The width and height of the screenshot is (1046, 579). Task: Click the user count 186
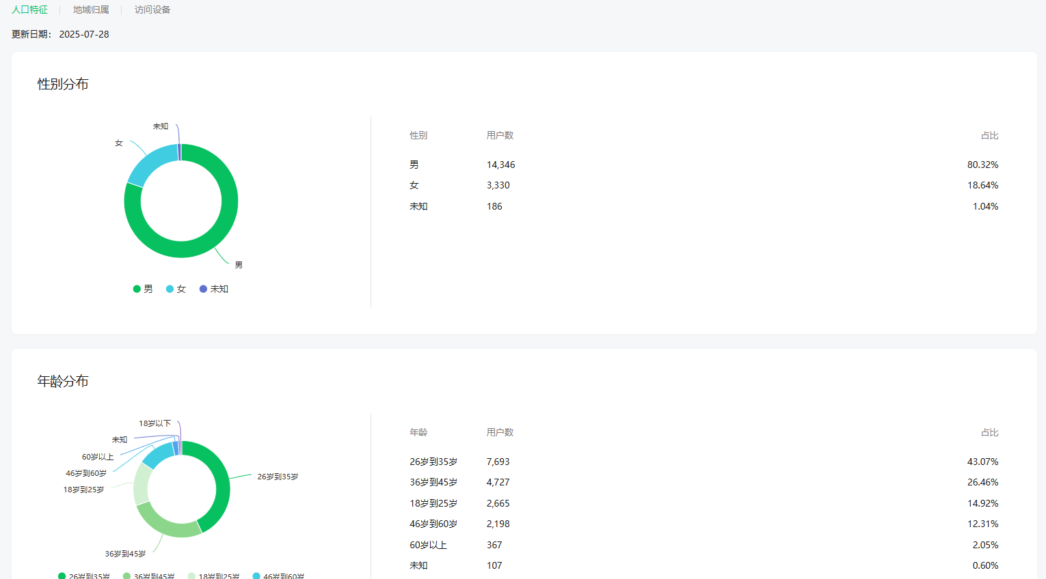click(x=494, y=206)
